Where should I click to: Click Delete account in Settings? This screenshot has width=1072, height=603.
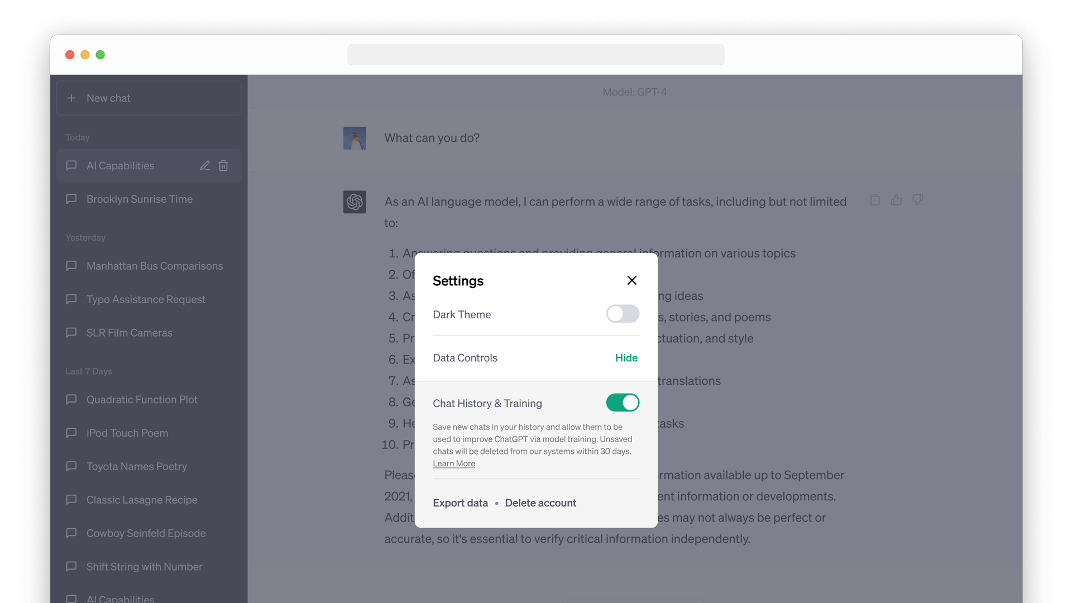coord(540,503)
